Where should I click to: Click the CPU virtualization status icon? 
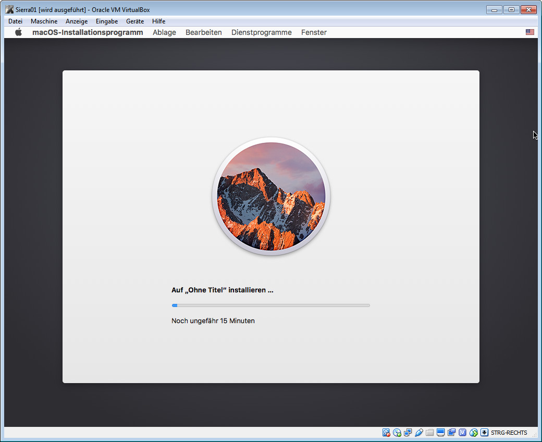coord(463,433)
